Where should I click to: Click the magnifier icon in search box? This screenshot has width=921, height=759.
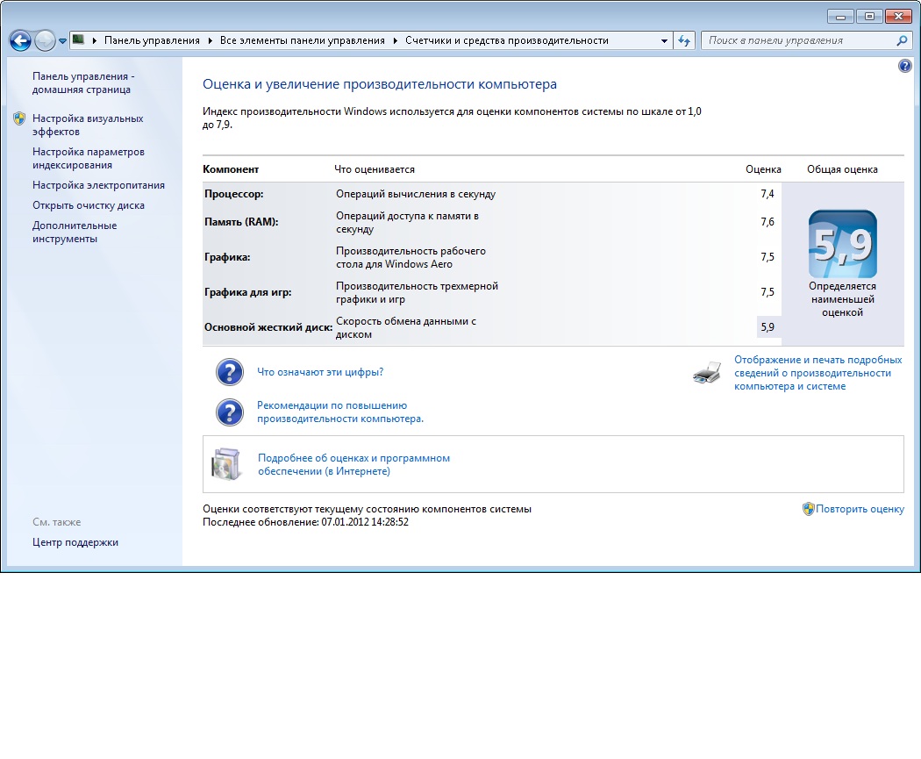(903, 40)
